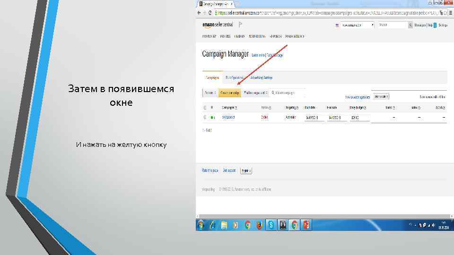The image size is (454, 255).
Task: Open Internet Explorer from the taskbar
Action: tap(212, 225)
